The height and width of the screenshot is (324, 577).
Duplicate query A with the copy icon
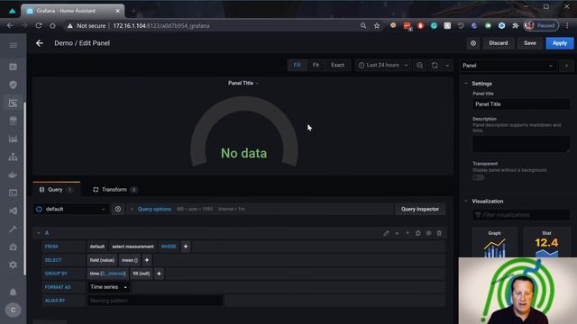[x=418, y=233]
